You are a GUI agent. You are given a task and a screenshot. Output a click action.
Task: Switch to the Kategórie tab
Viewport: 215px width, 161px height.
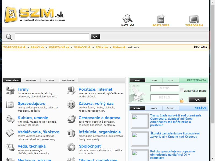12,80
